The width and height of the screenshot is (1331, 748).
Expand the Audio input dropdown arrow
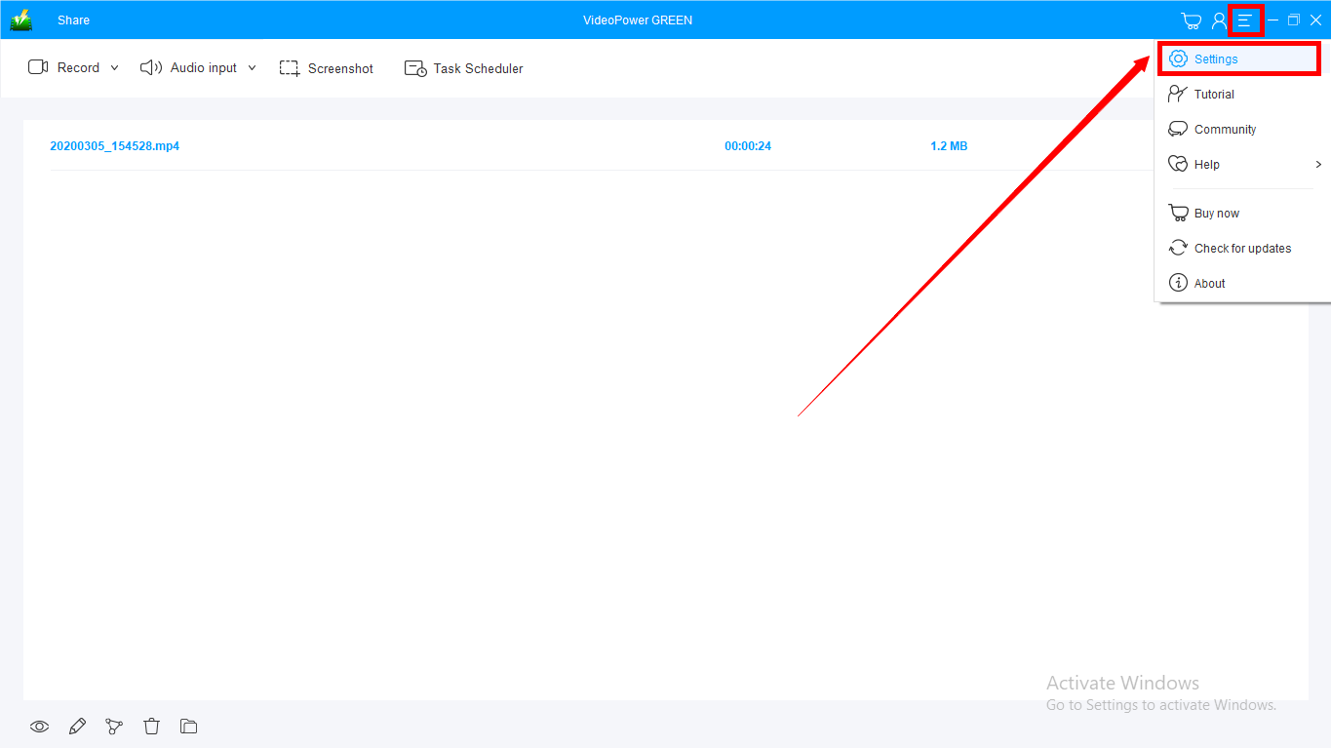(252, 68)
